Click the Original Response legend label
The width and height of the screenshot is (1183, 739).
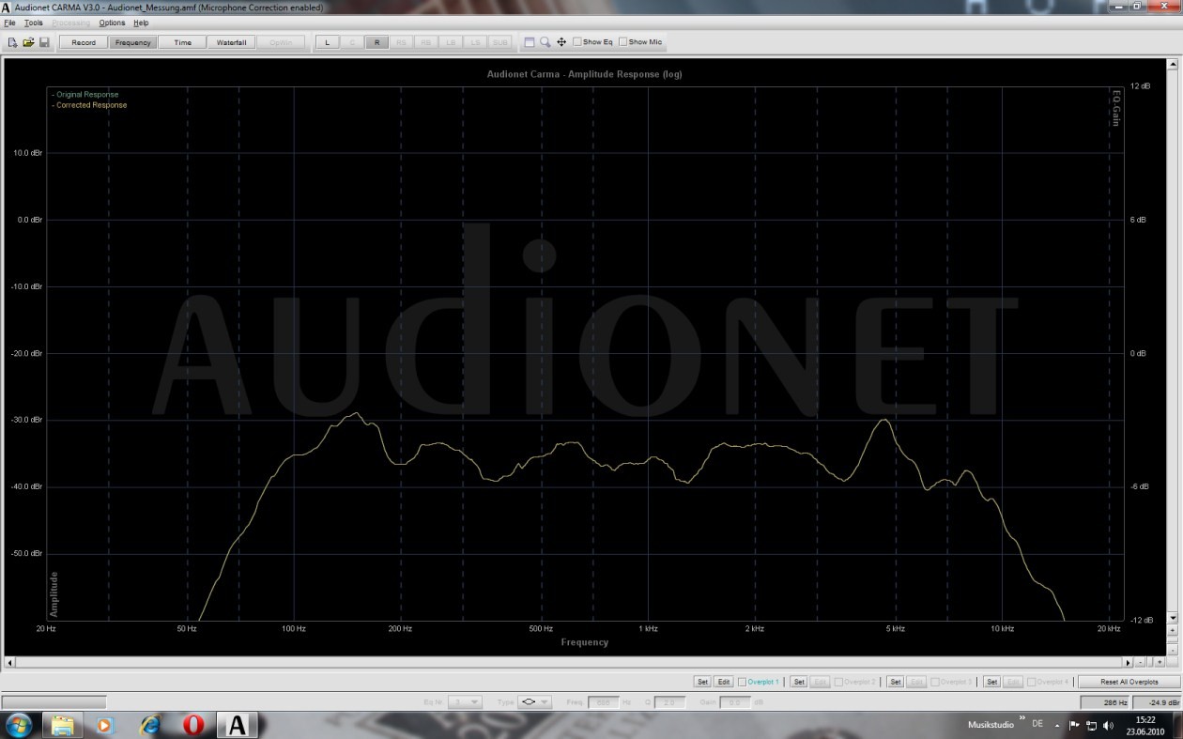click(85, 95)
